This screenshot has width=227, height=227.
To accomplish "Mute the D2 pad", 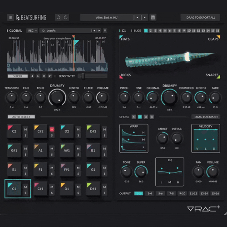I will click(x=78, y=129).
